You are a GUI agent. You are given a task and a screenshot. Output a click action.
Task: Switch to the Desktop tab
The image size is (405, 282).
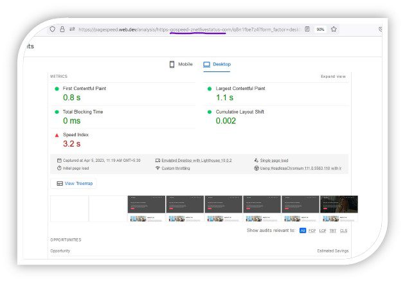[217, 64]
